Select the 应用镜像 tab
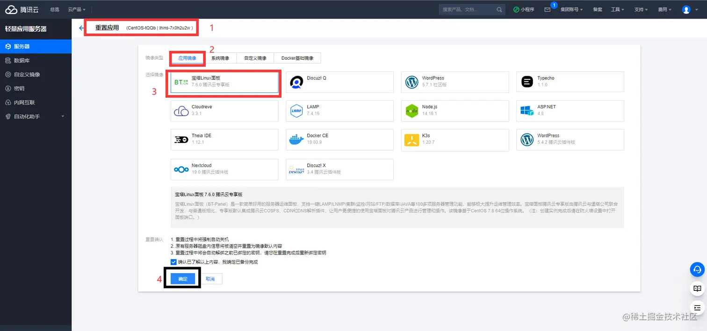The width and height of the screenshot is (707, 331). [x=187, y=58]
